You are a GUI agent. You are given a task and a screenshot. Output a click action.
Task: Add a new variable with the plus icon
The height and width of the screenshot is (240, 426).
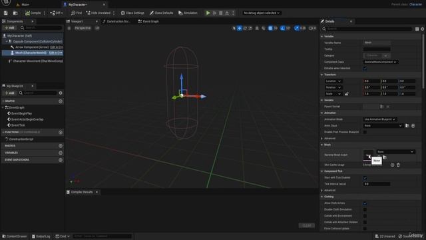(x=61, y=153)
